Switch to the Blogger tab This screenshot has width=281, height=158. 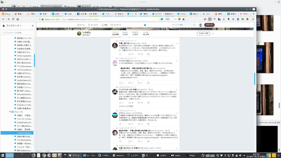click(x=6, y=14)
